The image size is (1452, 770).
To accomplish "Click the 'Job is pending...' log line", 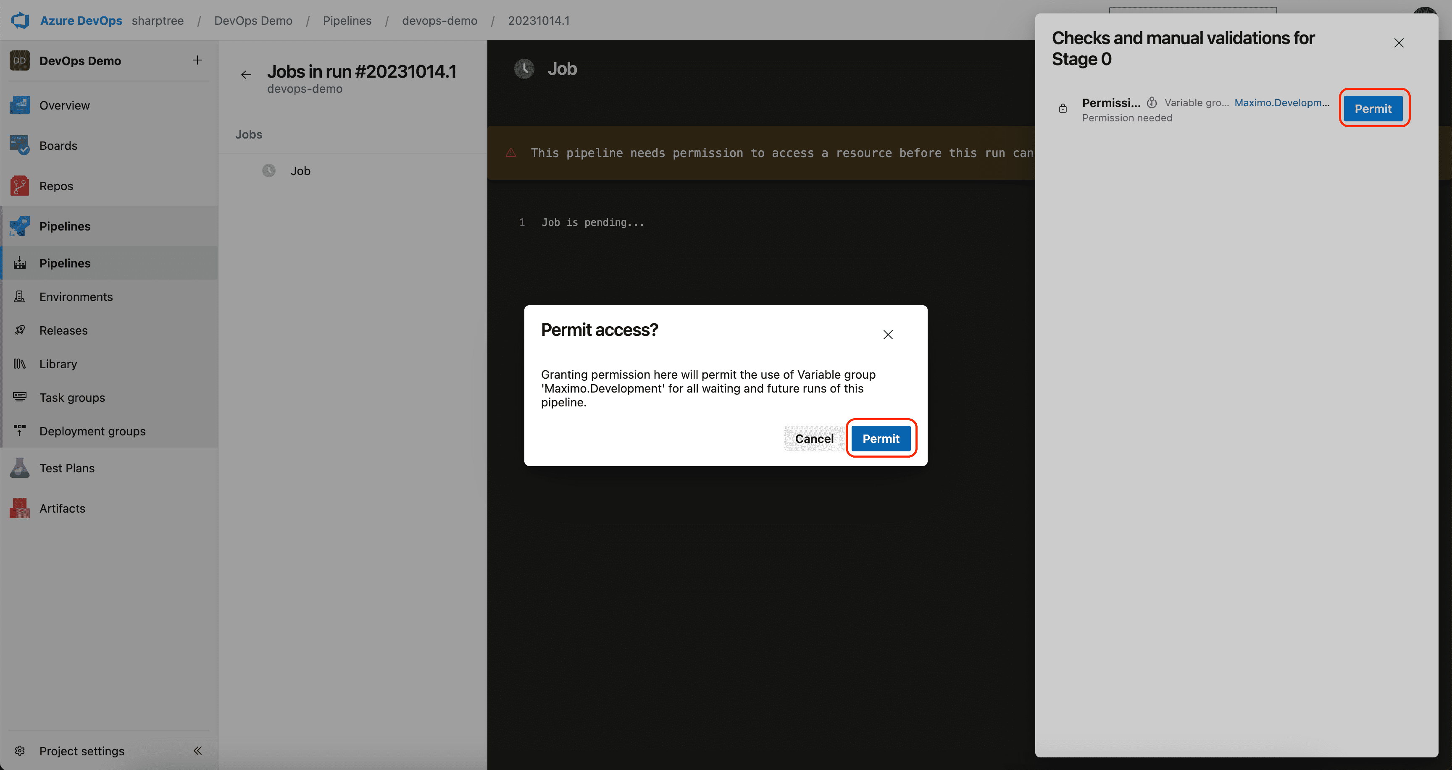I will [x=593, y=222].
